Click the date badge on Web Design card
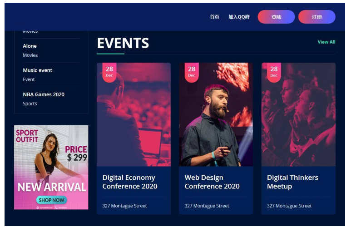Viewport: 361px width, 227px height. (x=192, y=72)
